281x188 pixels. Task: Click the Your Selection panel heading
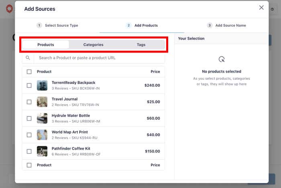tap(191, 38)
